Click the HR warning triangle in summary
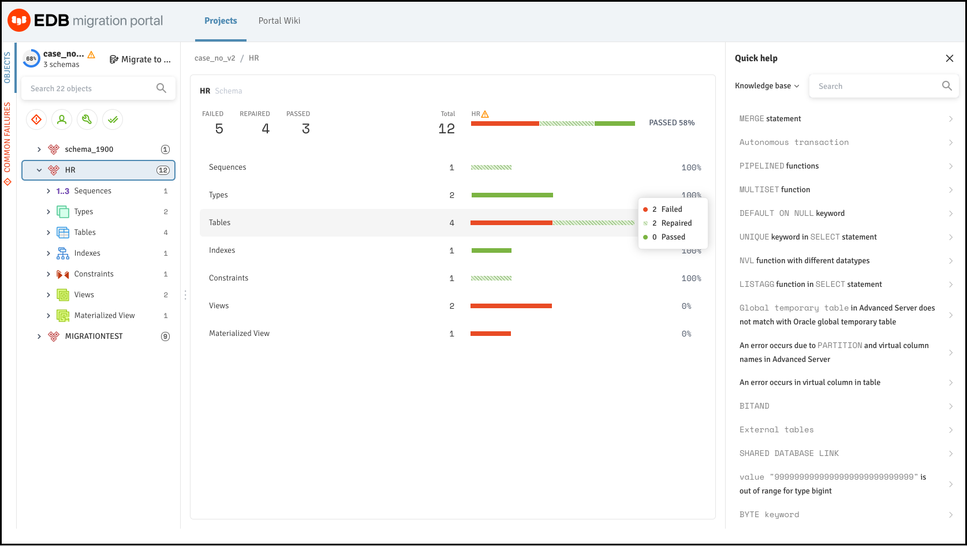This screenshot has width=967, height=546. [x=485, y=114]
